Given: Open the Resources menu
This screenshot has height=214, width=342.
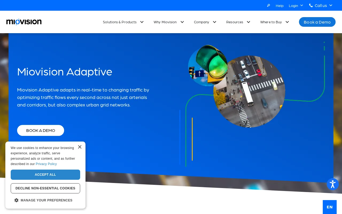Looking at the screenshot, I should pyautogui.click(x=235, y=22).
